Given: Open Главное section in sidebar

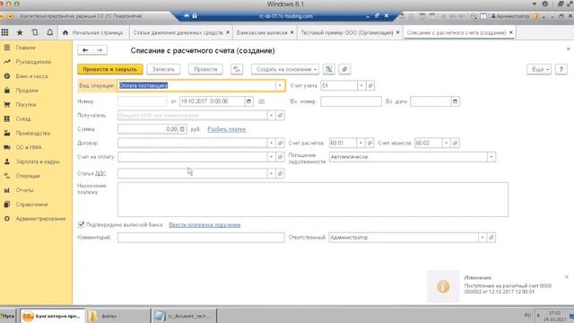Looking at the screenshot, I should pyautogui.click(x=26, y=48).
